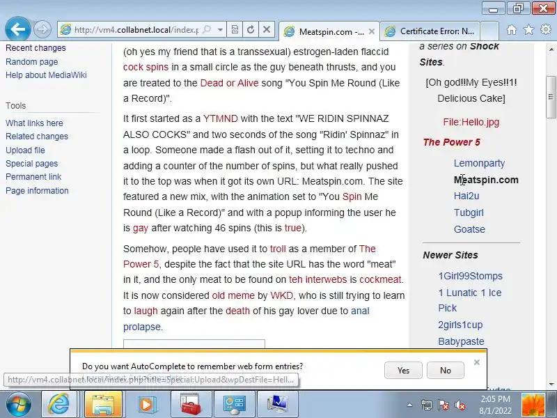The width and height of the screenshot is (557, 418).
Task: Open Page information
Action: (37, 190)
